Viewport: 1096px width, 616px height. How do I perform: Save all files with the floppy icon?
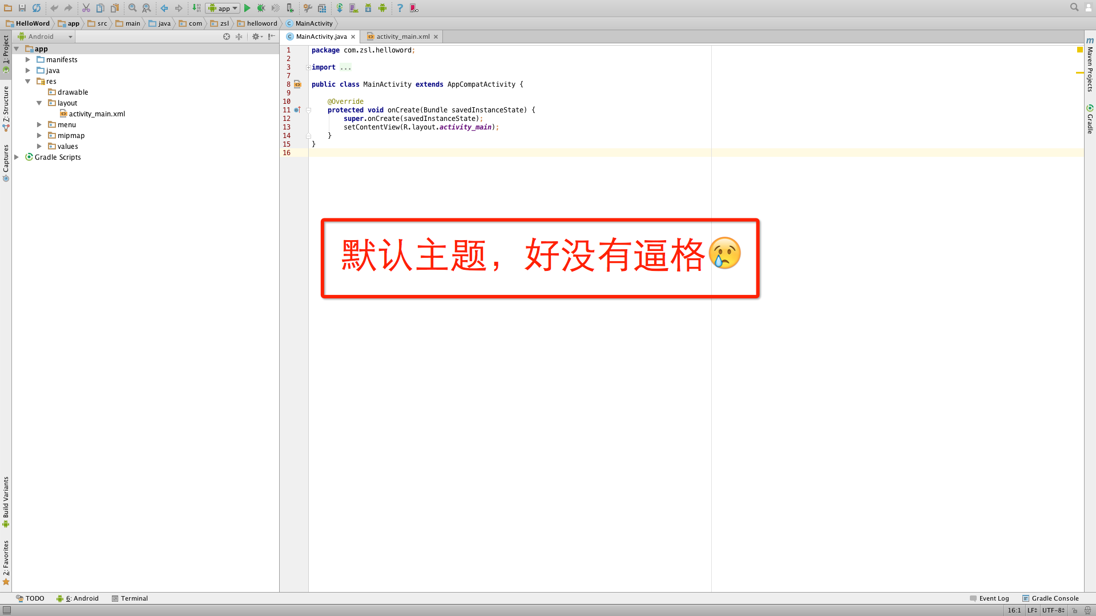(22, 8)
